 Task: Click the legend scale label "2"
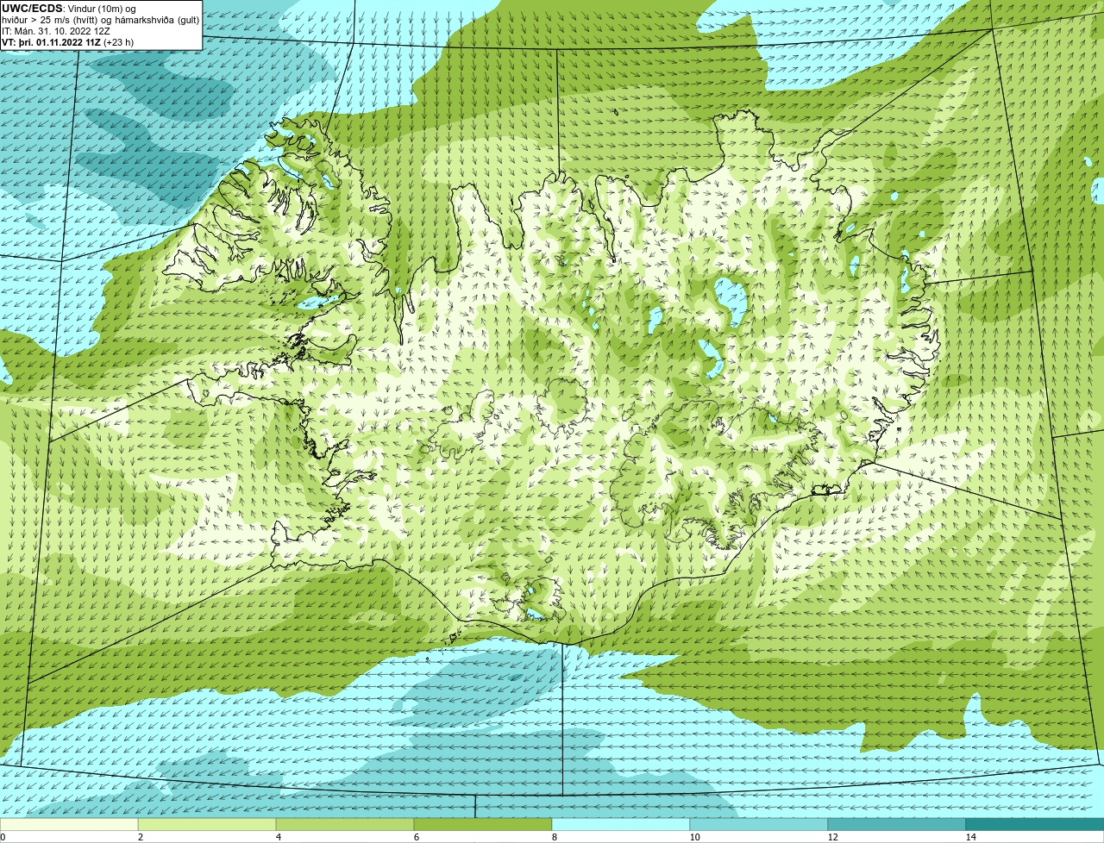pos(140,837)
